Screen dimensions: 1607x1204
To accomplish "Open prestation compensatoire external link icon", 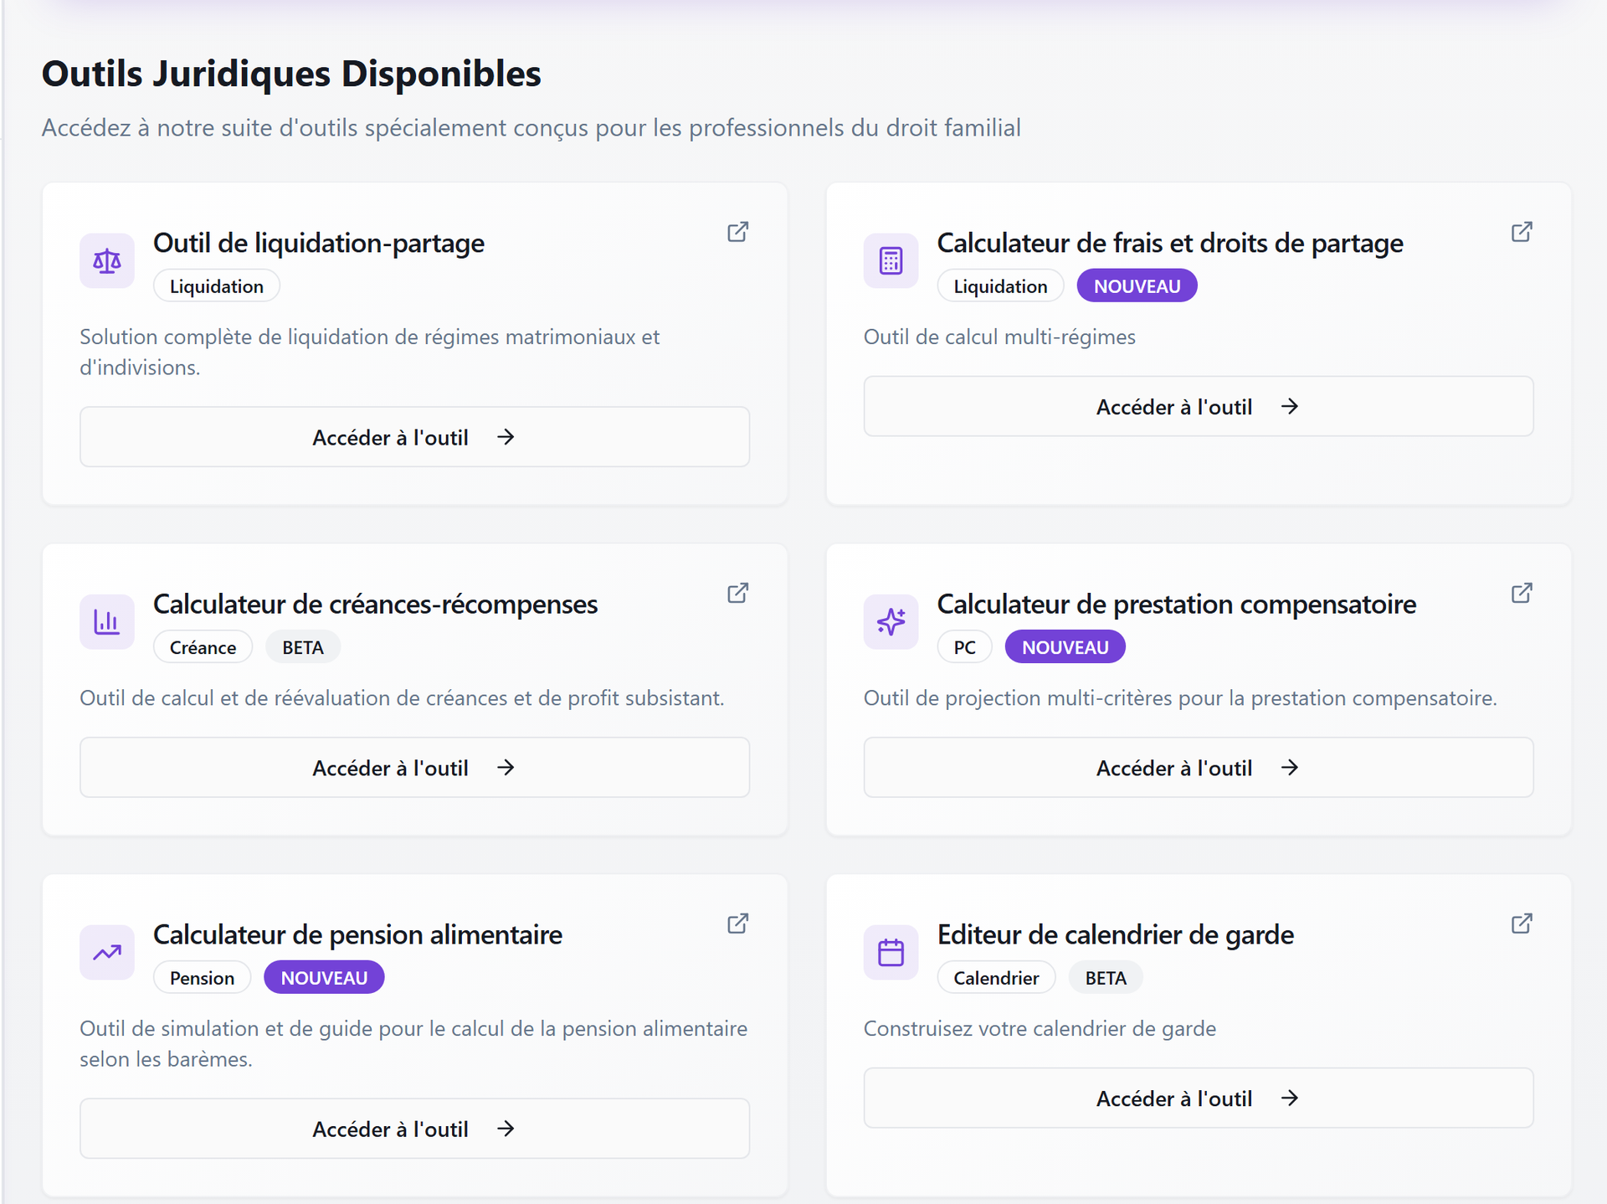I will [x=1521, y=594].
